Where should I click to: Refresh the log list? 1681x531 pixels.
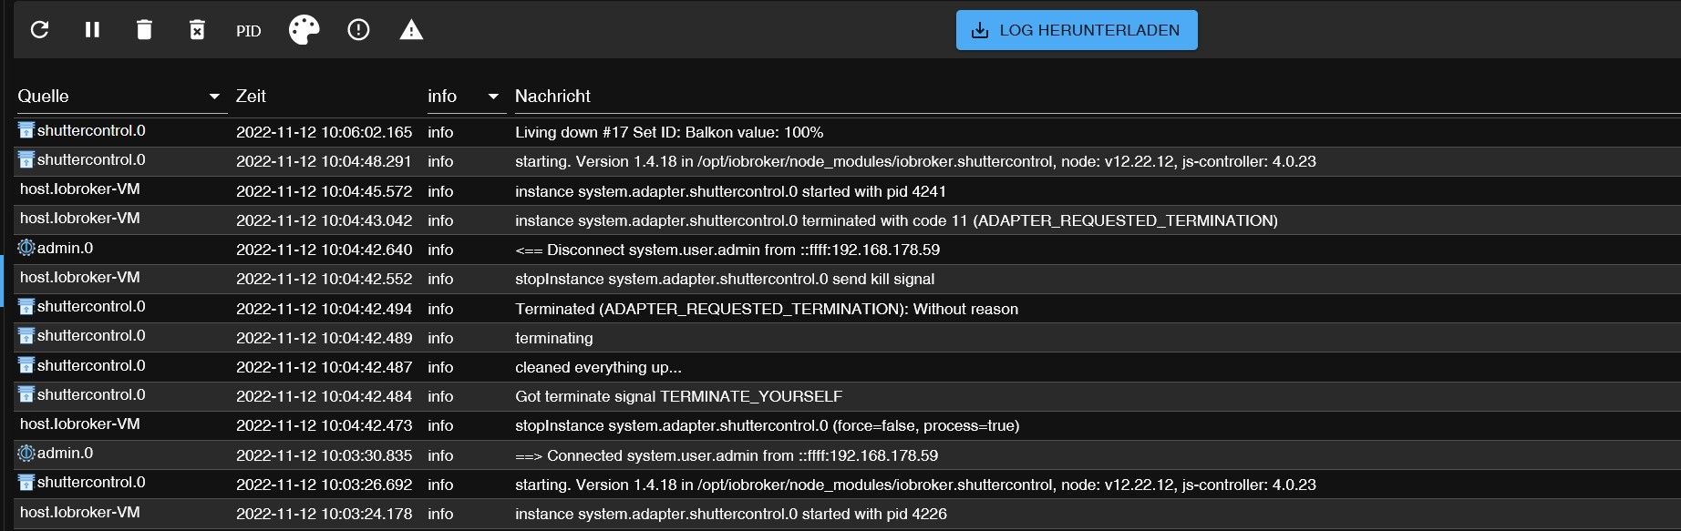[39, 30]
